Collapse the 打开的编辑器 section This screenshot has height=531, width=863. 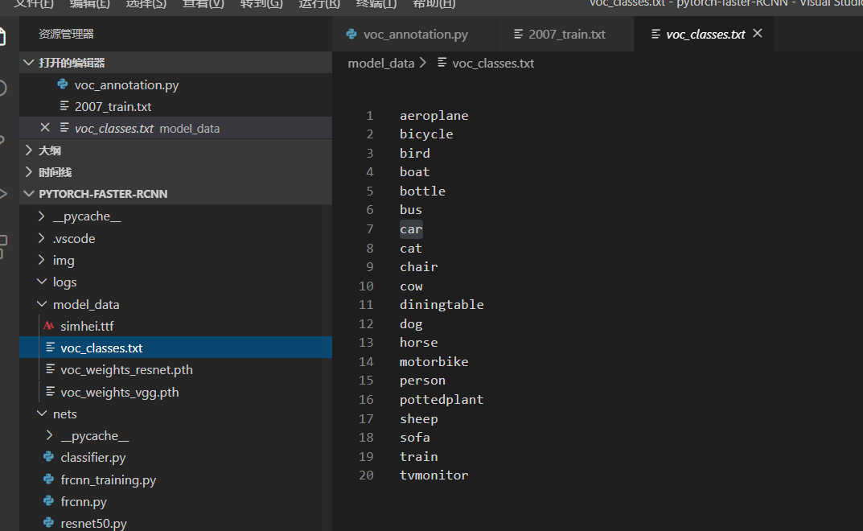click(29, 62)
